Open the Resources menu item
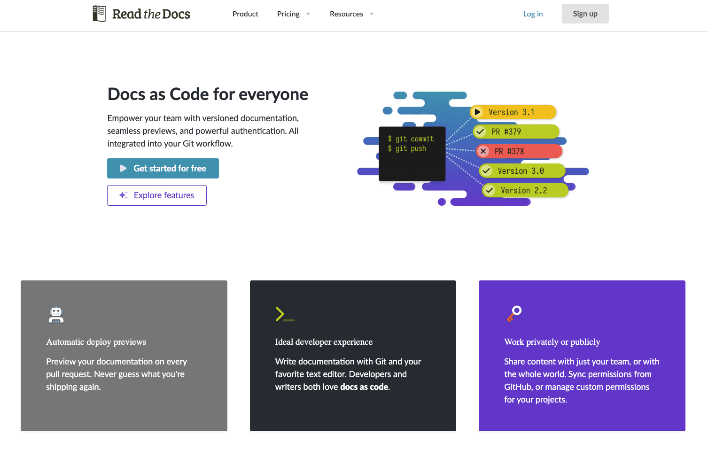The image size is (708, 465). click(x=346, y=14)
